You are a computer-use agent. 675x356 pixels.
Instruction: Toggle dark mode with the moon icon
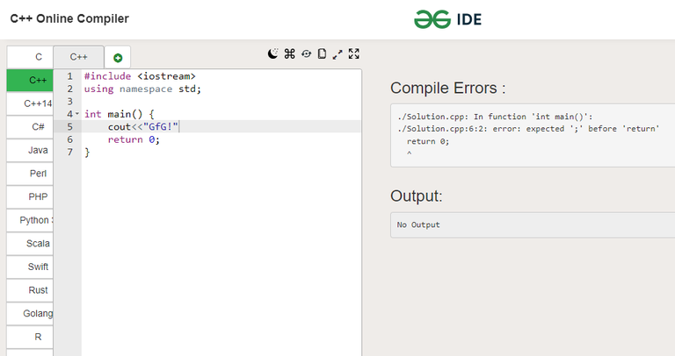273,53
